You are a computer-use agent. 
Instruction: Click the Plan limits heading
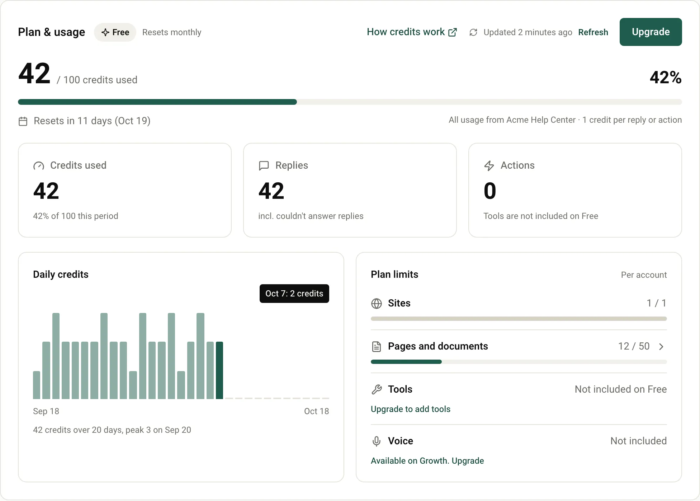pos(394,275)
